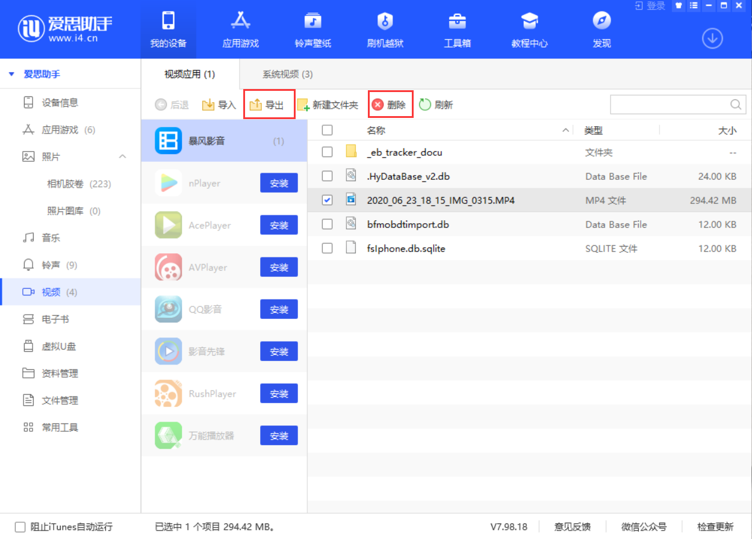Screen dimensions: 752x539
Task: Click the 爱思助手 i4.cn logo
Action: tap(65, 29)
